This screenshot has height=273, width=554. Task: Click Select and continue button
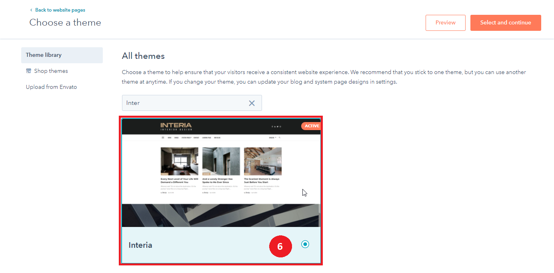(506, 23)
